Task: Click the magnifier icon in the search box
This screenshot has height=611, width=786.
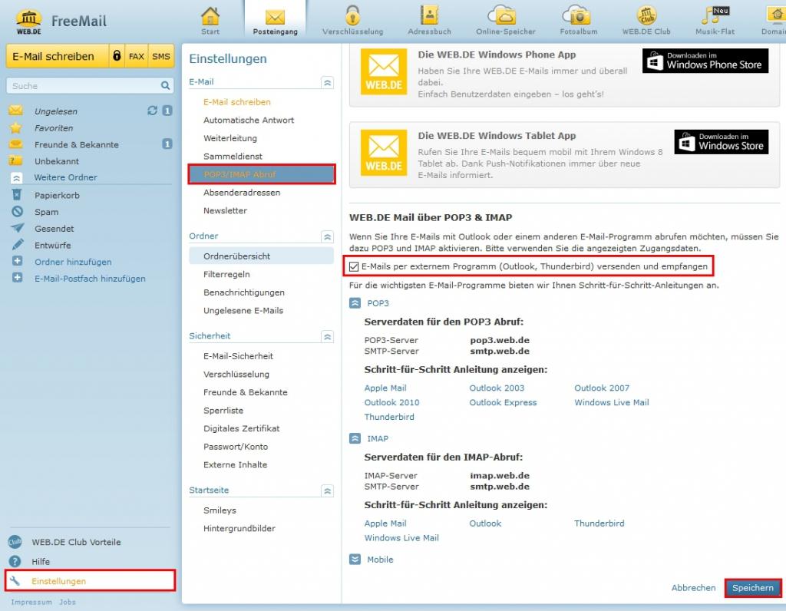Action: coord(165,86)
